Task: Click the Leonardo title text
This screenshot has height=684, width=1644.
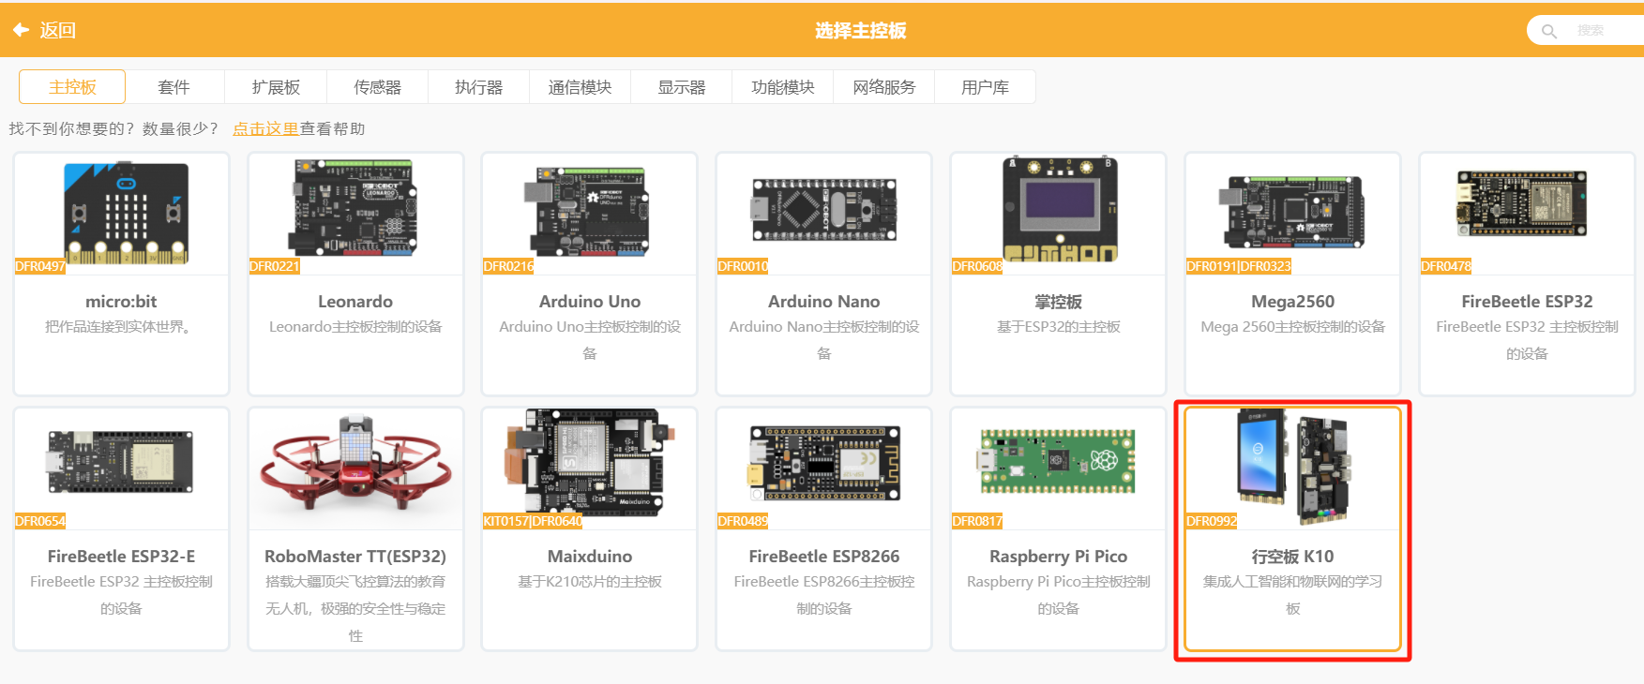Action: (x=355, y=302)
